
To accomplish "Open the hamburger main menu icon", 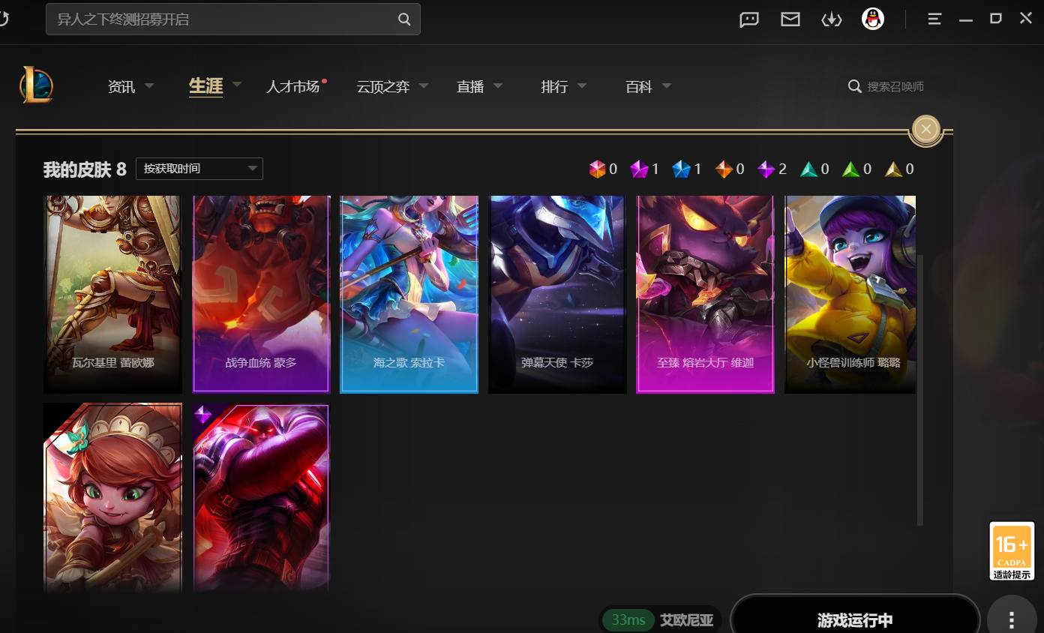I will pyautogui.click(x=934, y=19).
